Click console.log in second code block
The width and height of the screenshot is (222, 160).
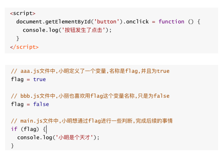click(x=35, y=137)
